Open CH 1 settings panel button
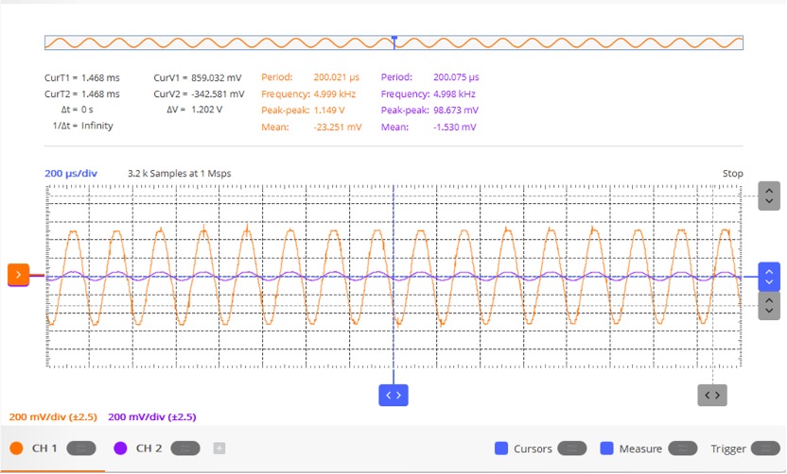 [81, 449]
